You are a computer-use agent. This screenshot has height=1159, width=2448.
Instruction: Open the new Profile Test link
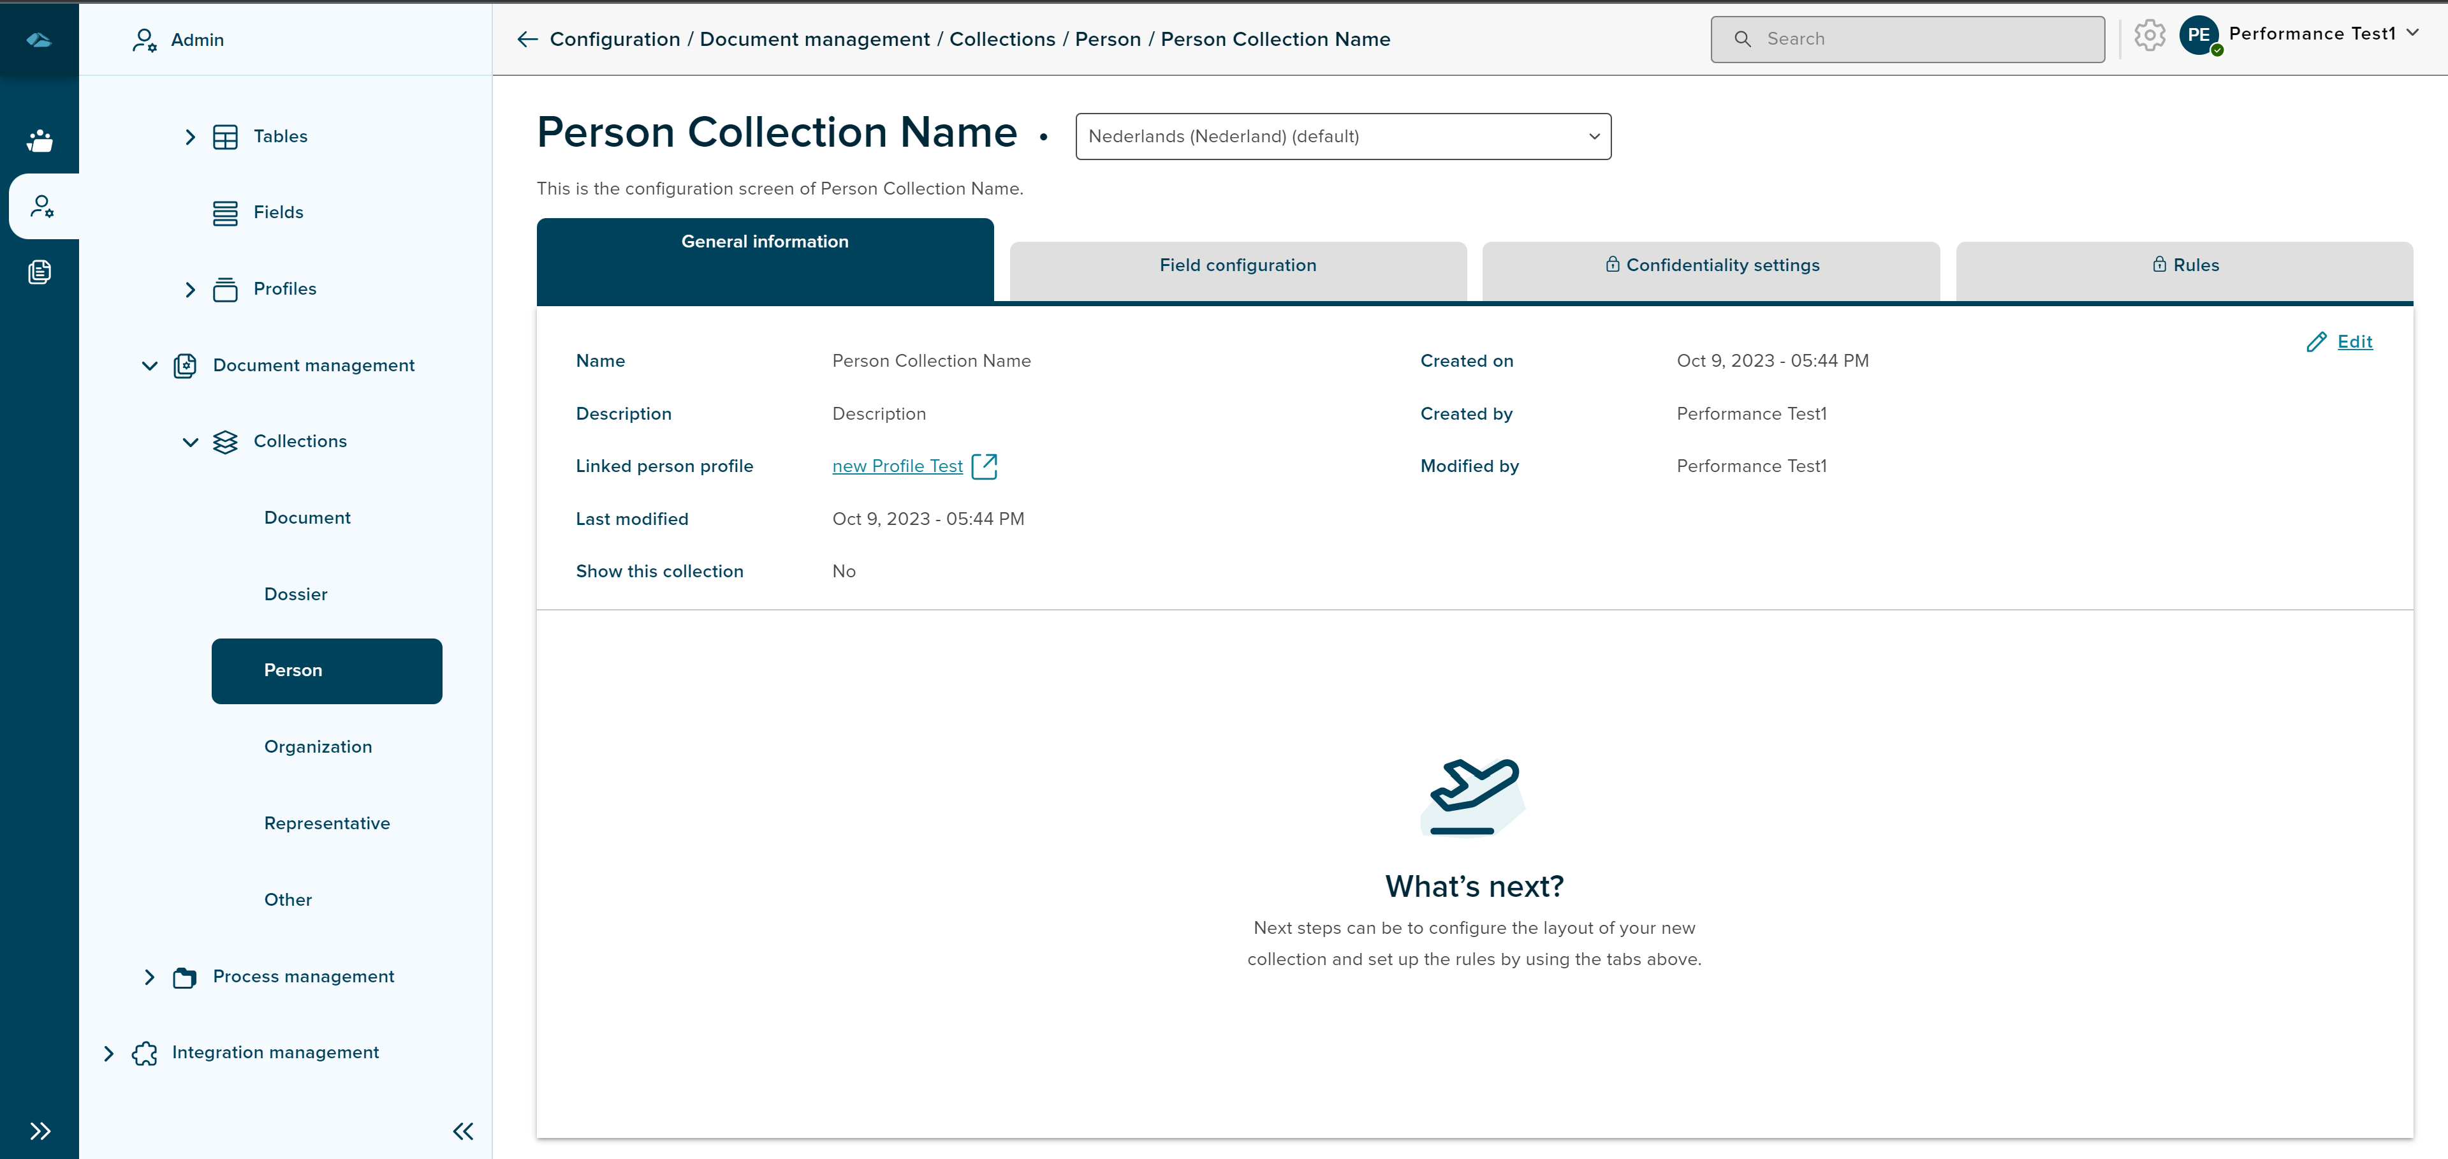tap(897, 466)
